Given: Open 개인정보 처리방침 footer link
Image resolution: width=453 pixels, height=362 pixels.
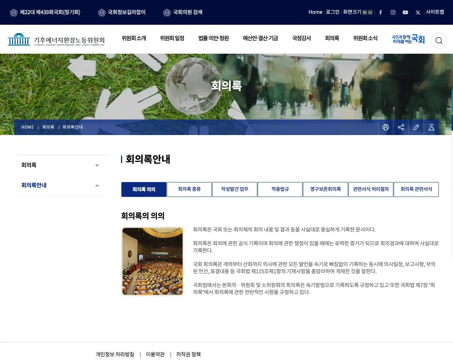Looking at the screenshot, I should tap(115, 354).
